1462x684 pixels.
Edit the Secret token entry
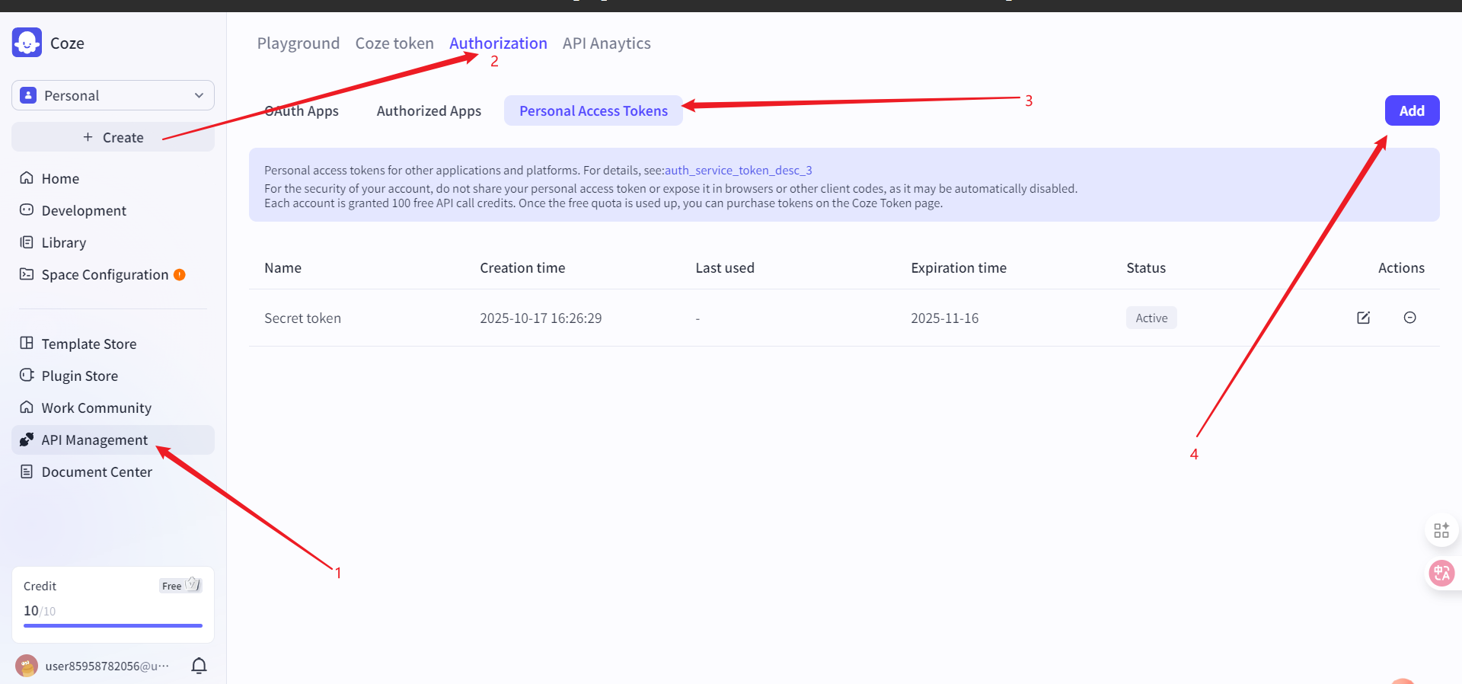coord(1363,318)
